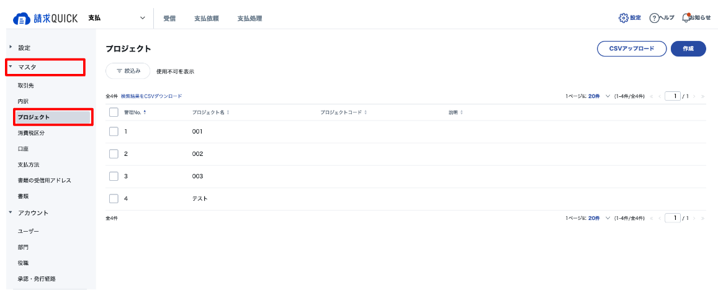Click project name 002 in table
Screen dimensions: 718x292
point(197,154)
